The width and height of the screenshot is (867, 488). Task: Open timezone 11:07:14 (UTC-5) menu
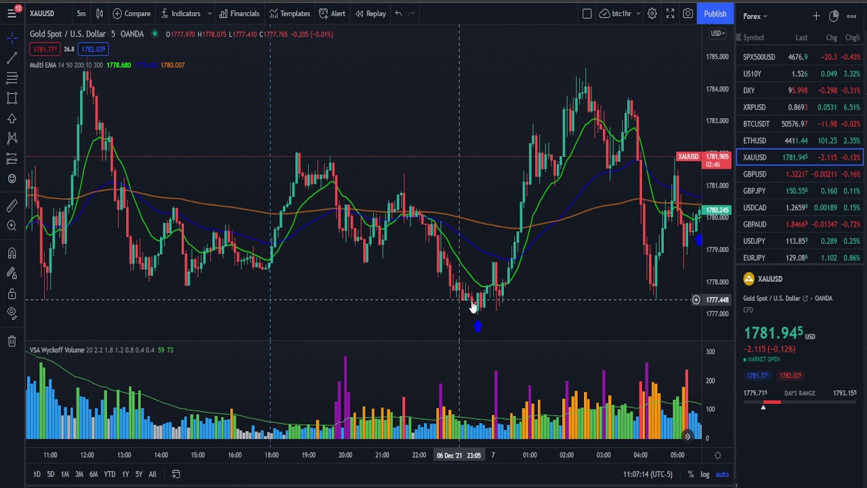point(648,474)
